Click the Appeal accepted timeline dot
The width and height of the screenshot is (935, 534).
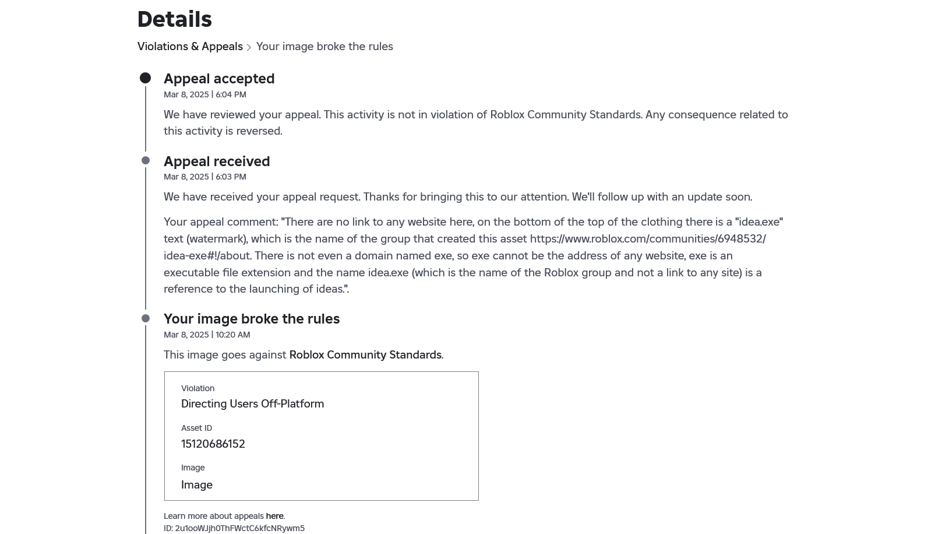click(146, 78)
